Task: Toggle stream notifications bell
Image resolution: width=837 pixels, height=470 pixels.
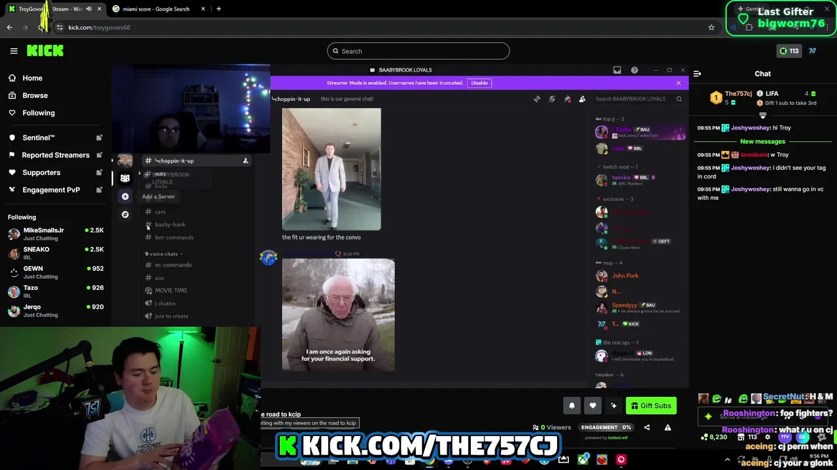Action: click(x=572, y=405)
